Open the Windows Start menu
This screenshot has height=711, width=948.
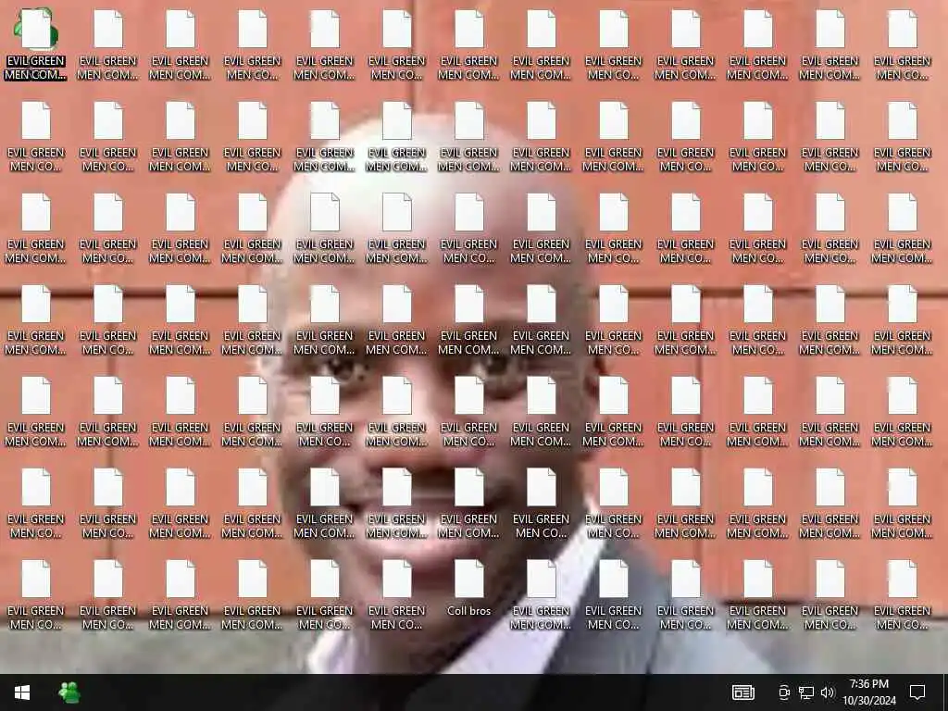[x=22, y=692]
